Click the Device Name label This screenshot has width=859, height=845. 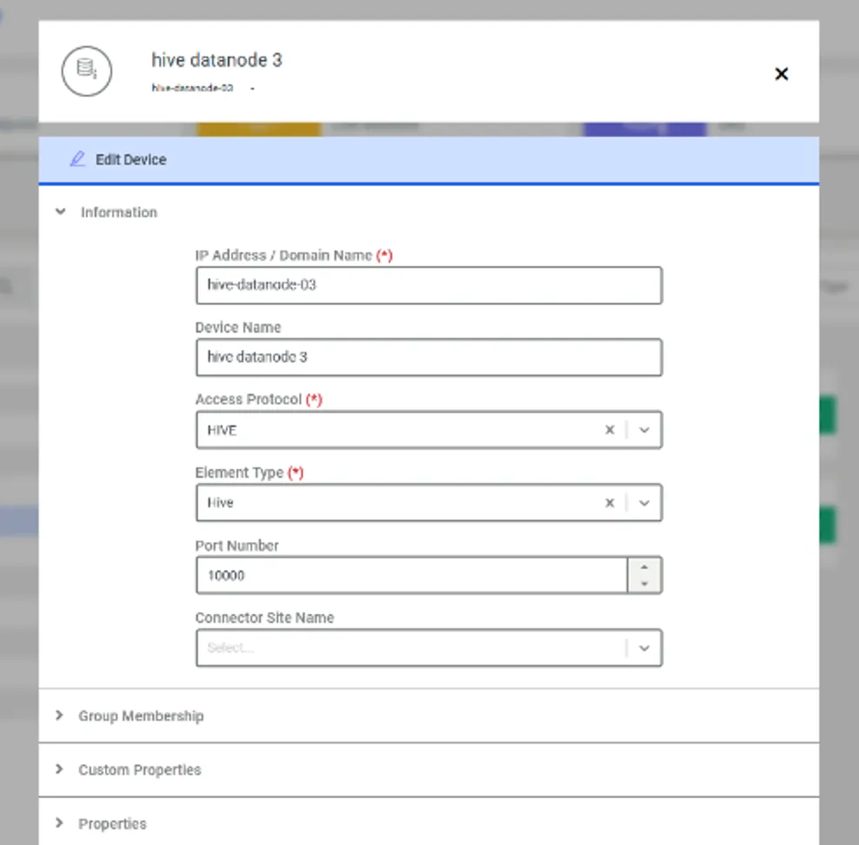(x=238, y=327)
